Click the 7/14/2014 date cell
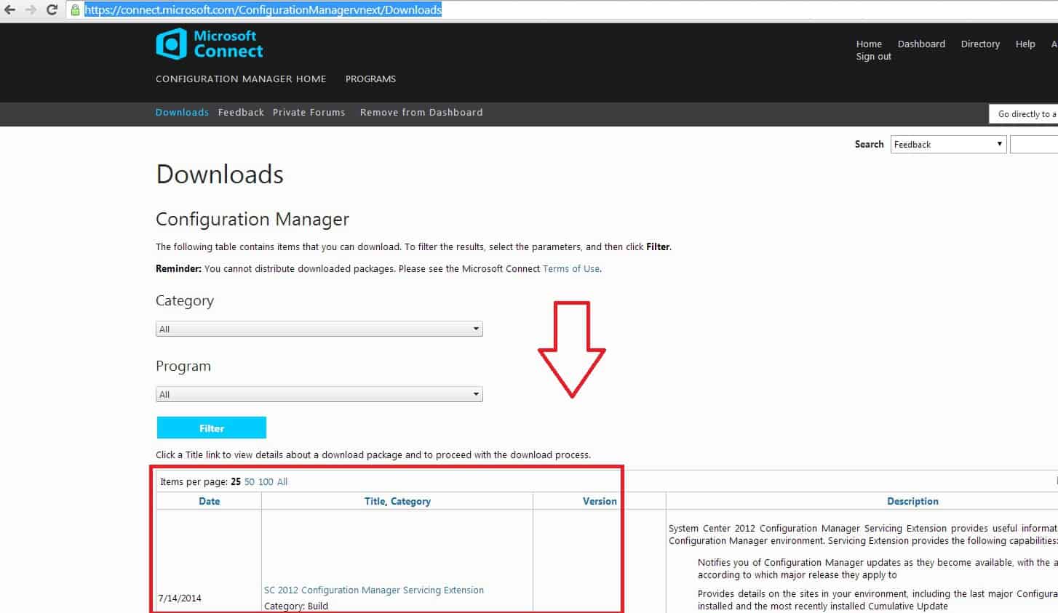The width and height of the screenshot is (1058, 613). click(180, 598)
